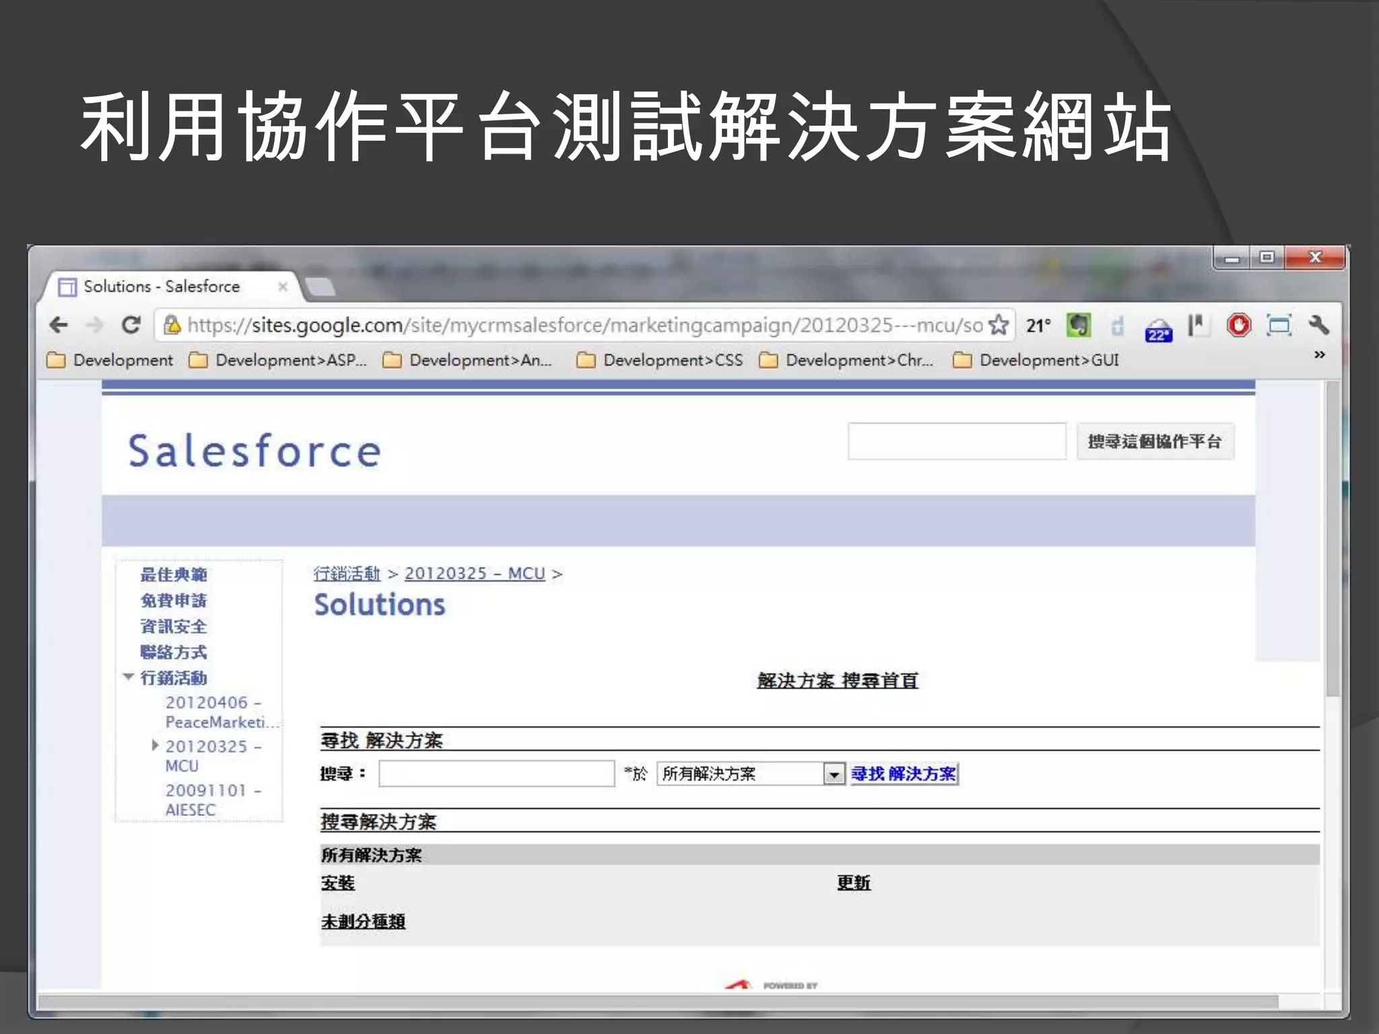The image size is (1379, 1034).
Task: Open 20091101 - AIESEC sidebar item
Action: point(213,800)
